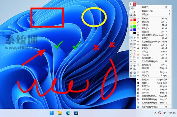Image resolution: width=177 pixels, height=117 pixels.
Task: Pick the red cross stamp in the toolbar palette
Action: pyautogui.click(x=134, y=54)
